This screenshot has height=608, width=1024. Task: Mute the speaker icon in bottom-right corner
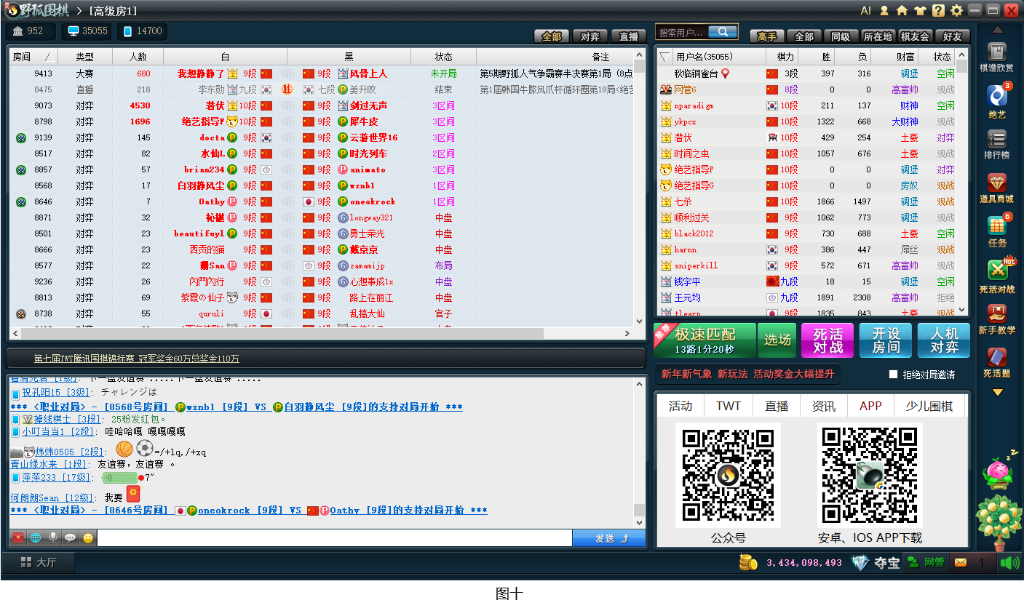click(x=1012, y=562)
